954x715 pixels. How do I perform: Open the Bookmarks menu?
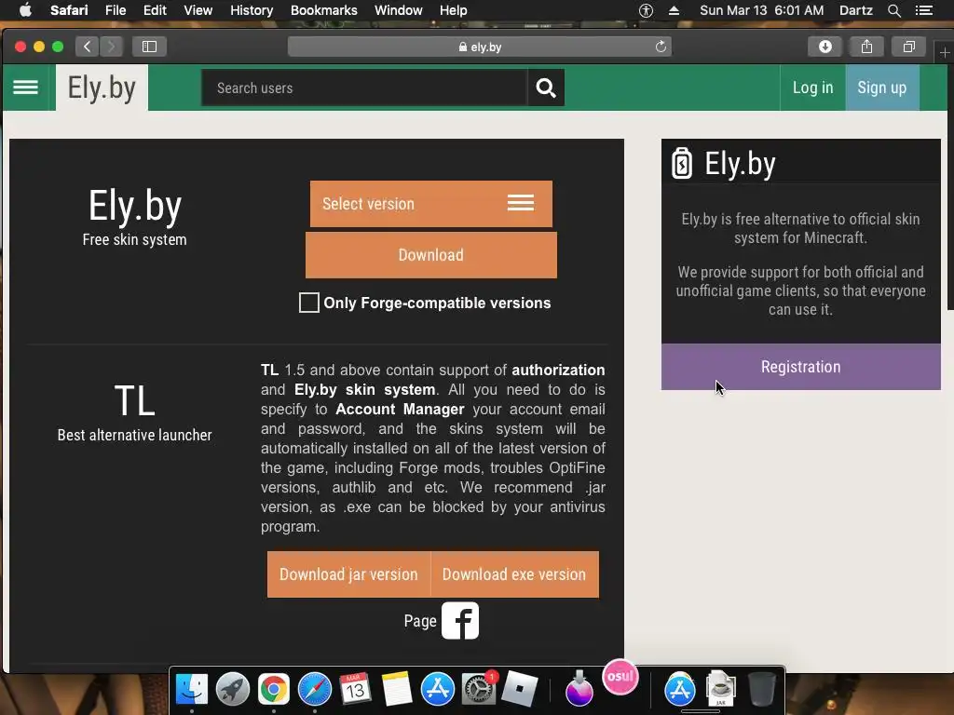[323, 10]
